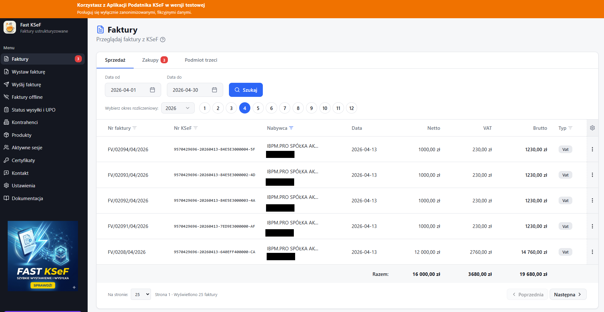Click the Nabywca column filter icon
Image resolution: width=604 pixels, height=312 pixels.
pyautogui.click(x=291, y=128)
